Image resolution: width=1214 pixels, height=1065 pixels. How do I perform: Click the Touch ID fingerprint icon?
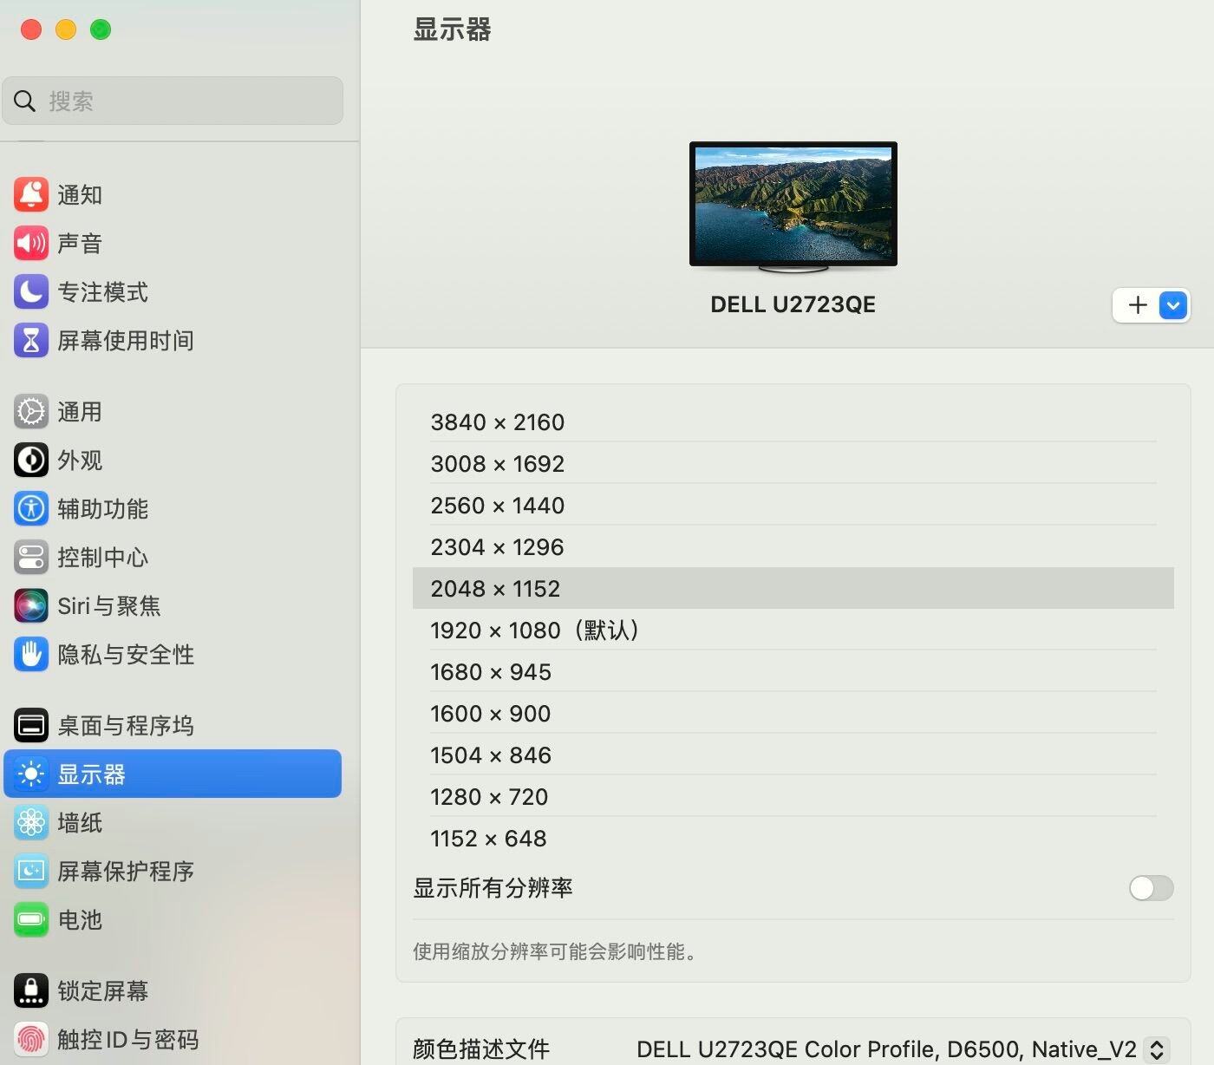tap(31, 1039)
